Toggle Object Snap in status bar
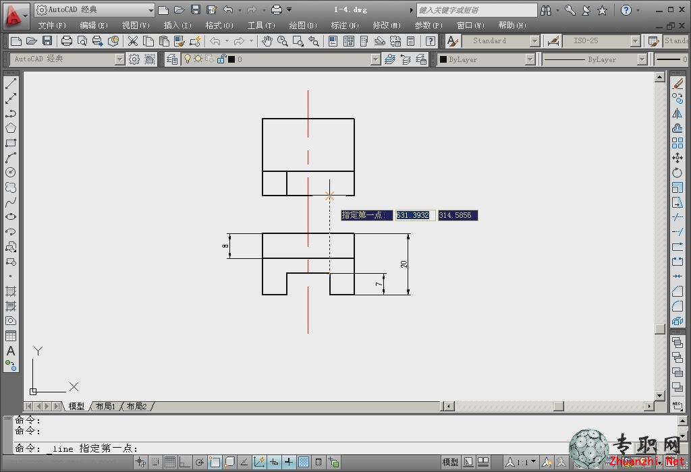Screen dimensions: 691x472 coord(215,462)
